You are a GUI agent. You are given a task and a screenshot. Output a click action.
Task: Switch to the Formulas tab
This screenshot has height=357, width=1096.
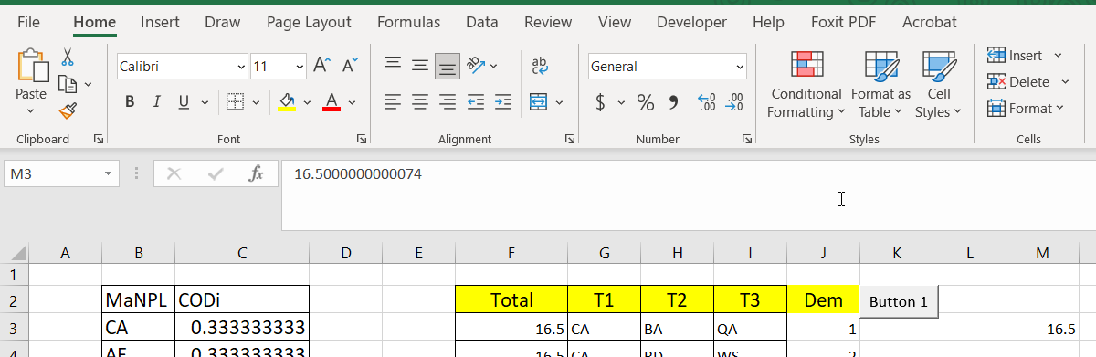point(408,22)
